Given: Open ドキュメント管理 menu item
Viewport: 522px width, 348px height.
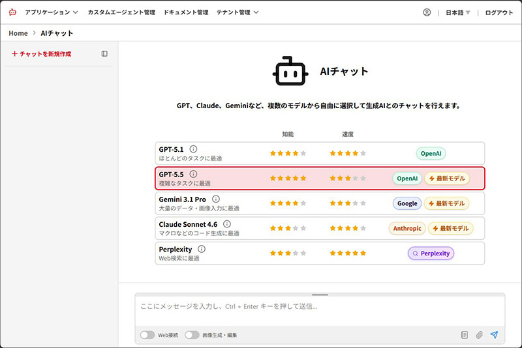Looking at the screenshot, I should point(186,12).
